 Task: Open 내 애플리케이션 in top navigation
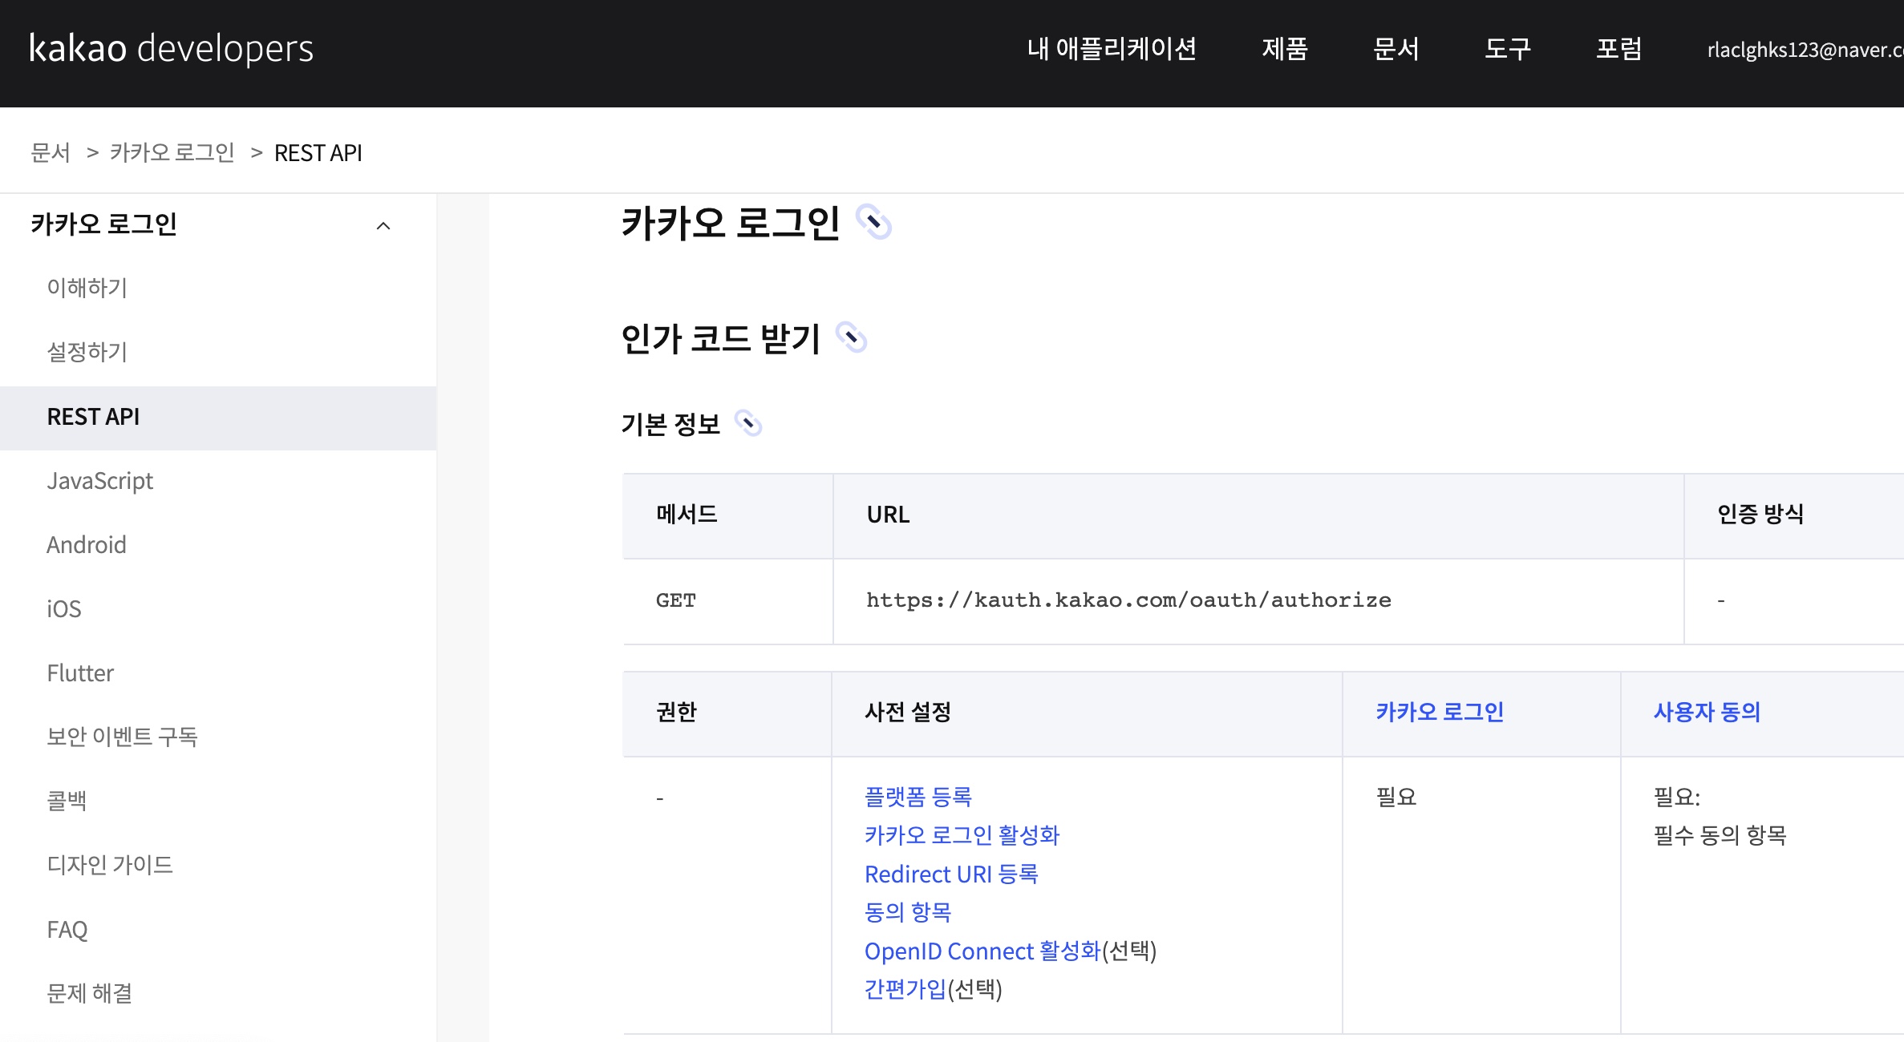[1112, 49]
